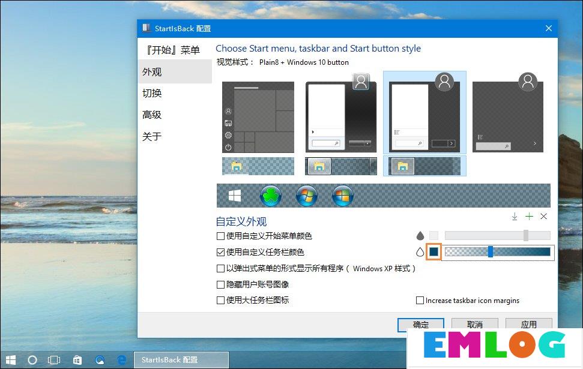This screenshot has height=369, width=583.
Task: Click the 'Plain8 + Windows 10 button' text
Action: [x=304, y=62]
